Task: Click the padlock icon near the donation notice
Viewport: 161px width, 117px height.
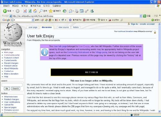Action: (x=155, y=32)
